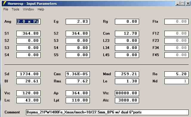Click the S2 field showing 0.00
The height and width of the screenshot is (117, 191).
[x=29, y=41]
